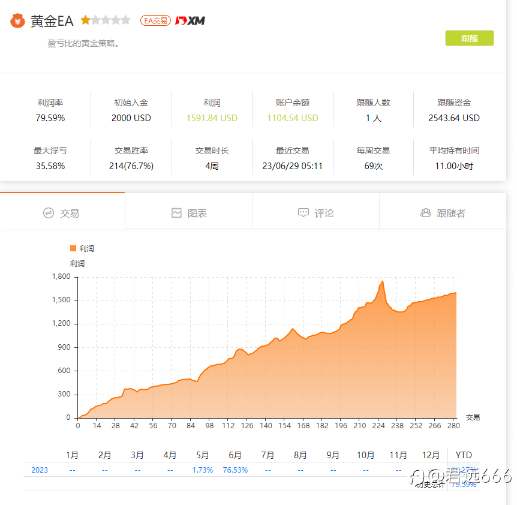Image resolution: width=517 pixels, height=505 pixels.
Task: Click the 4周 trading duration value
Action: [212, 166]
